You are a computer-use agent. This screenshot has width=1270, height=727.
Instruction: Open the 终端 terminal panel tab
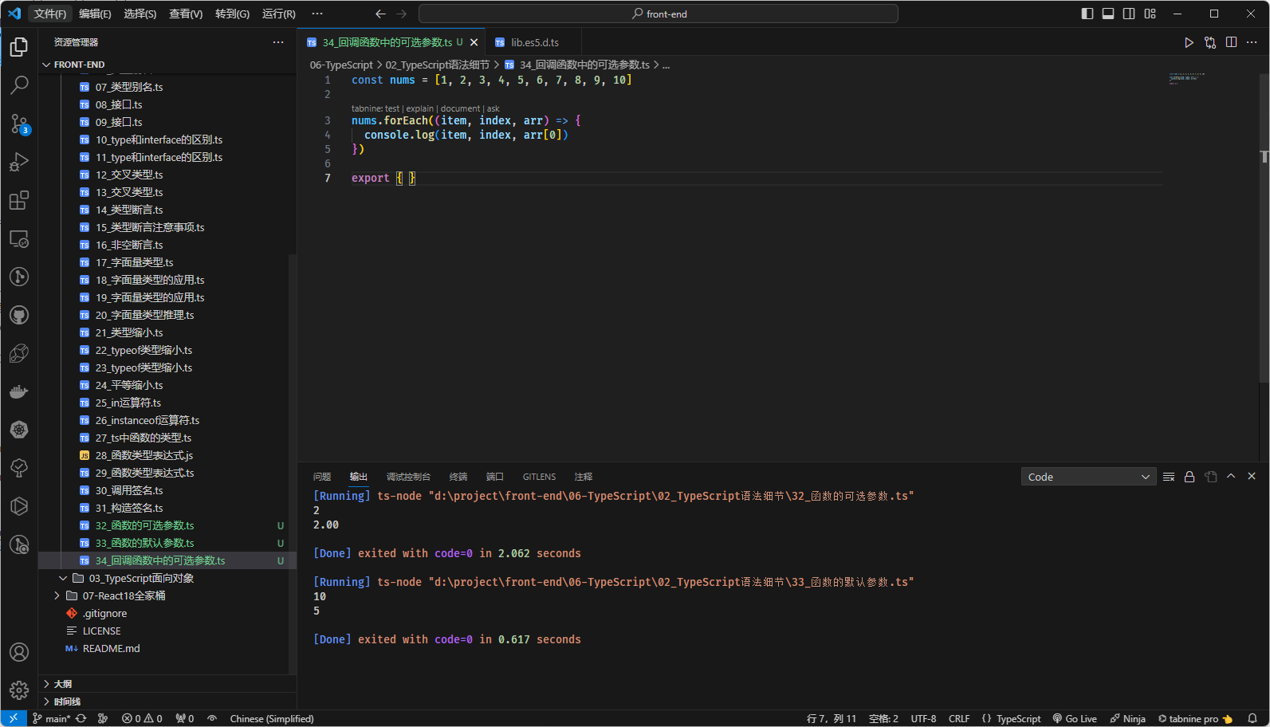[458, 477]
